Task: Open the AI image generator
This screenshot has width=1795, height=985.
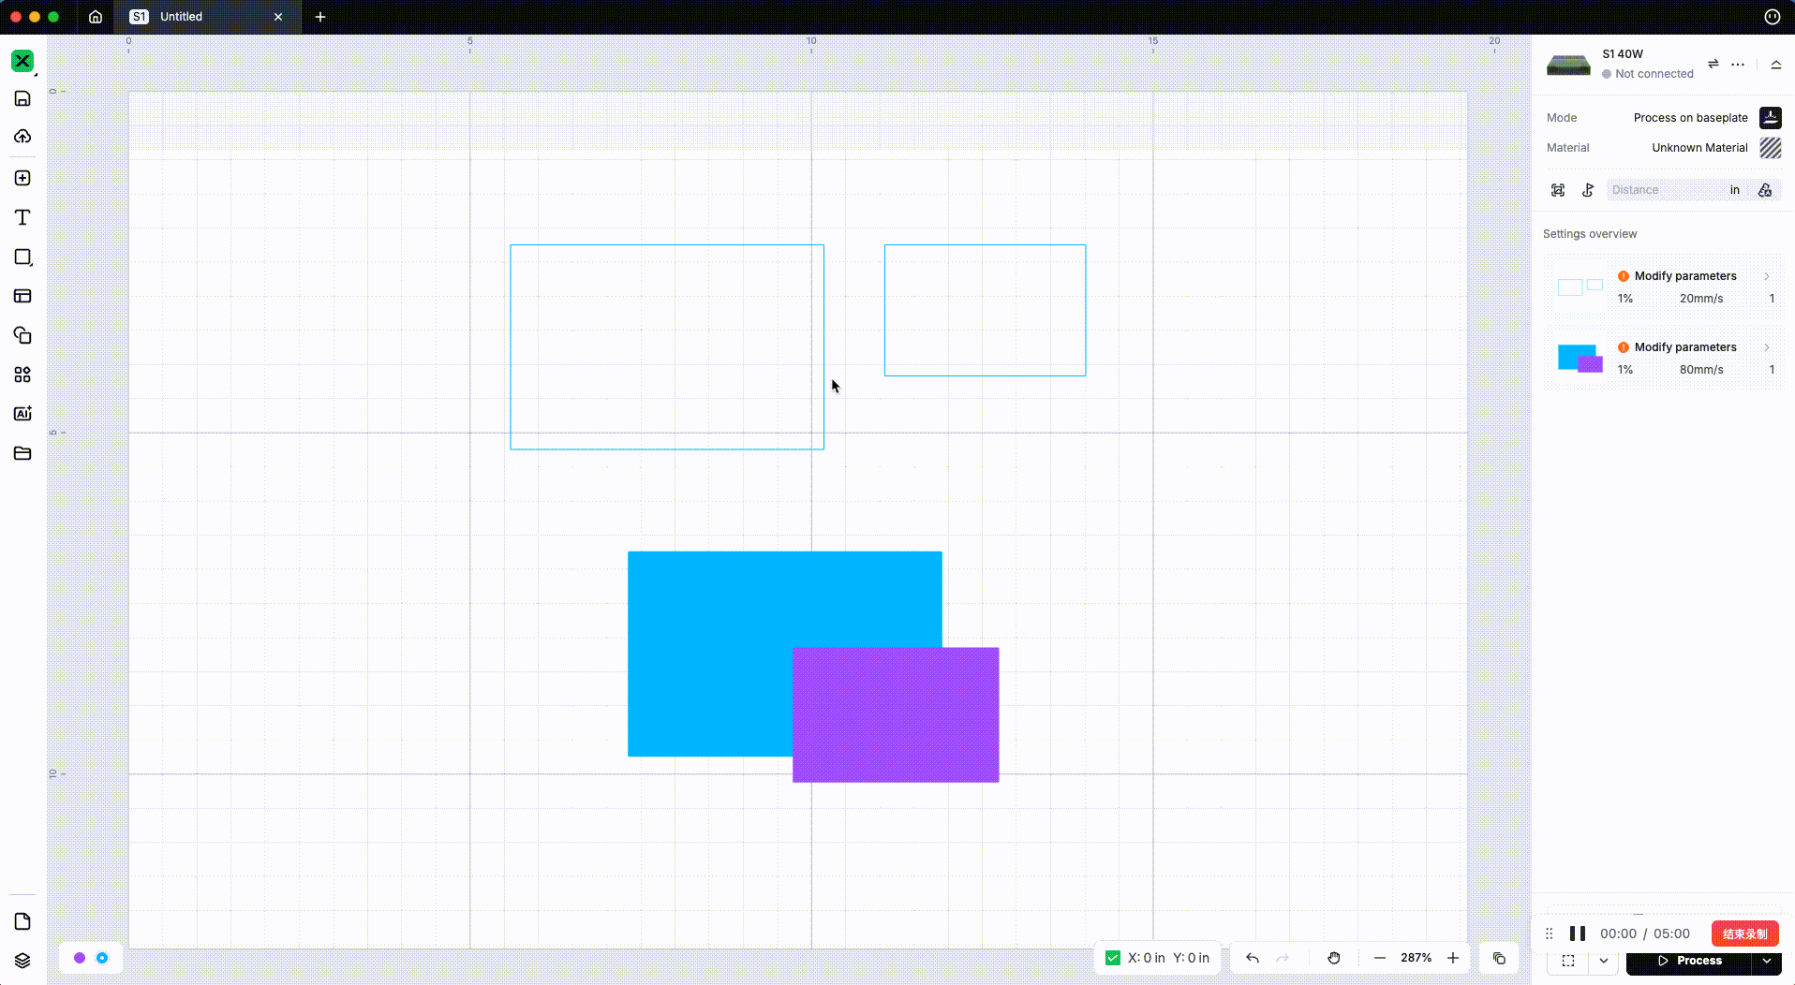Action: (x=22, y=413)
